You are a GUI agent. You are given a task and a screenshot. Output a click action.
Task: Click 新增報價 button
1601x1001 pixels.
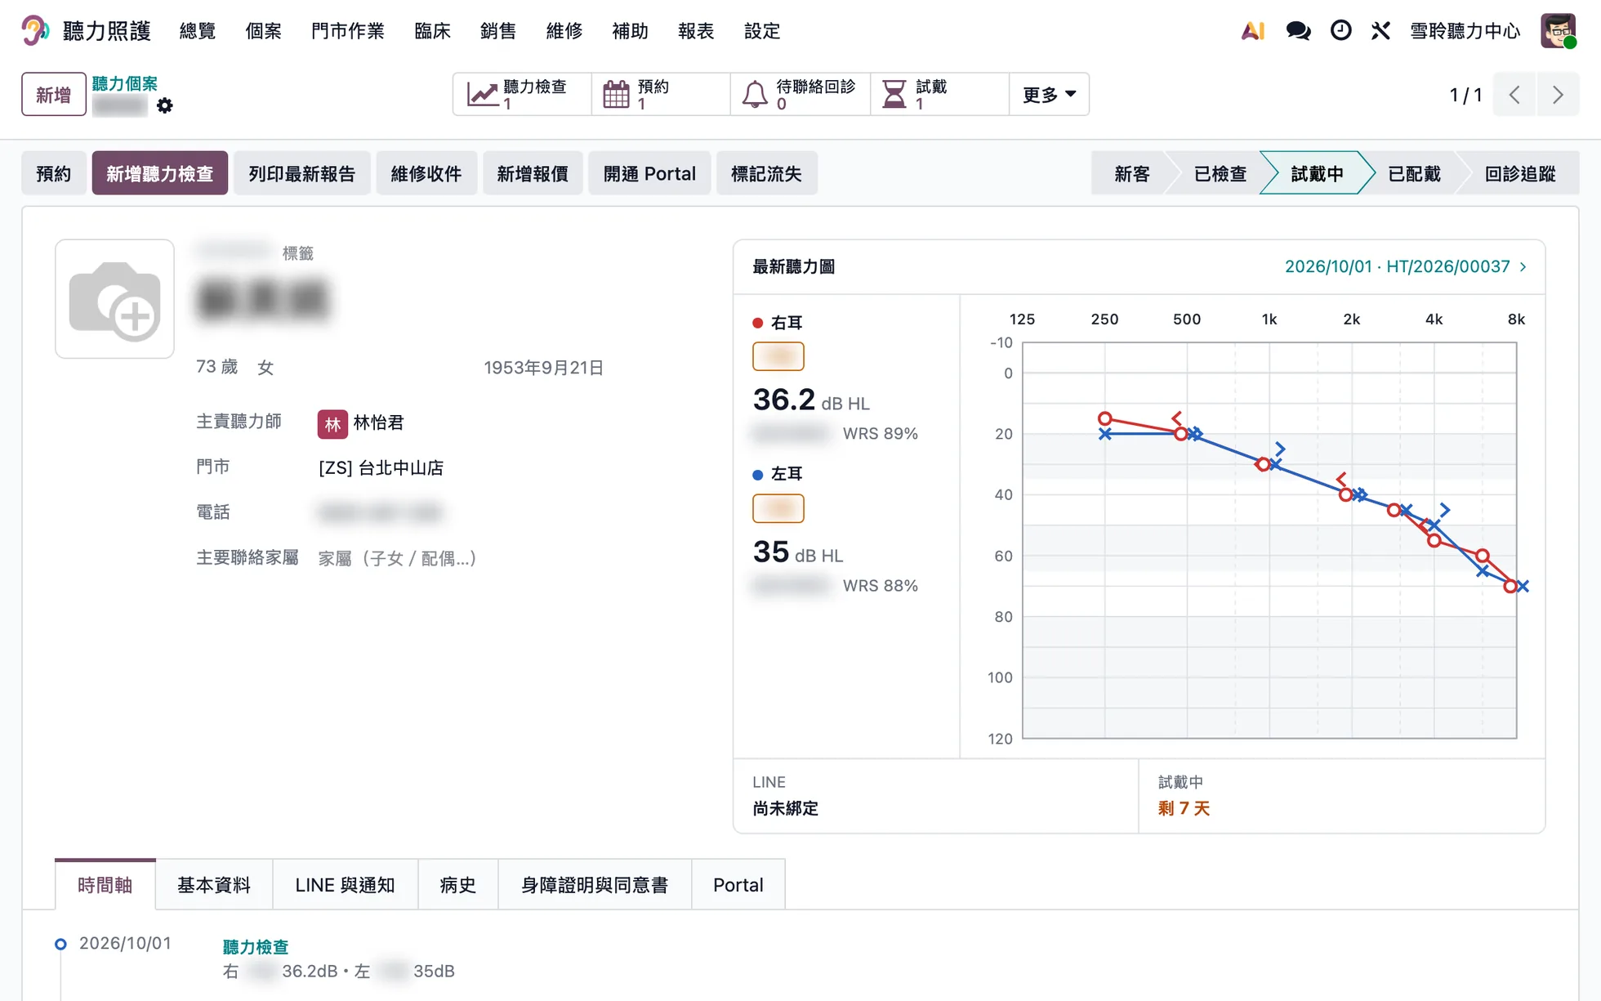pyautogui.click(x=533, y=173)
